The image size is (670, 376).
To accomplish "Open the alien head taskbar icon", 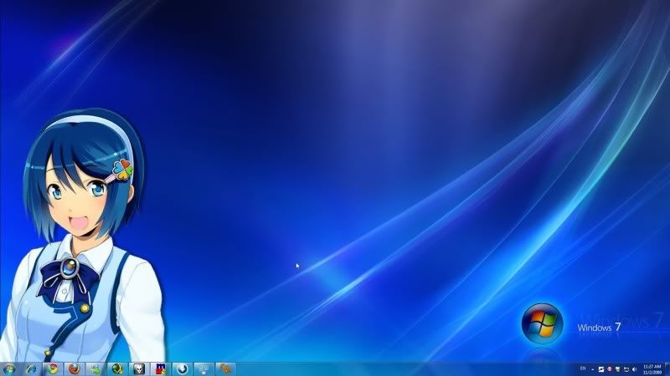I will pos(139,369).
